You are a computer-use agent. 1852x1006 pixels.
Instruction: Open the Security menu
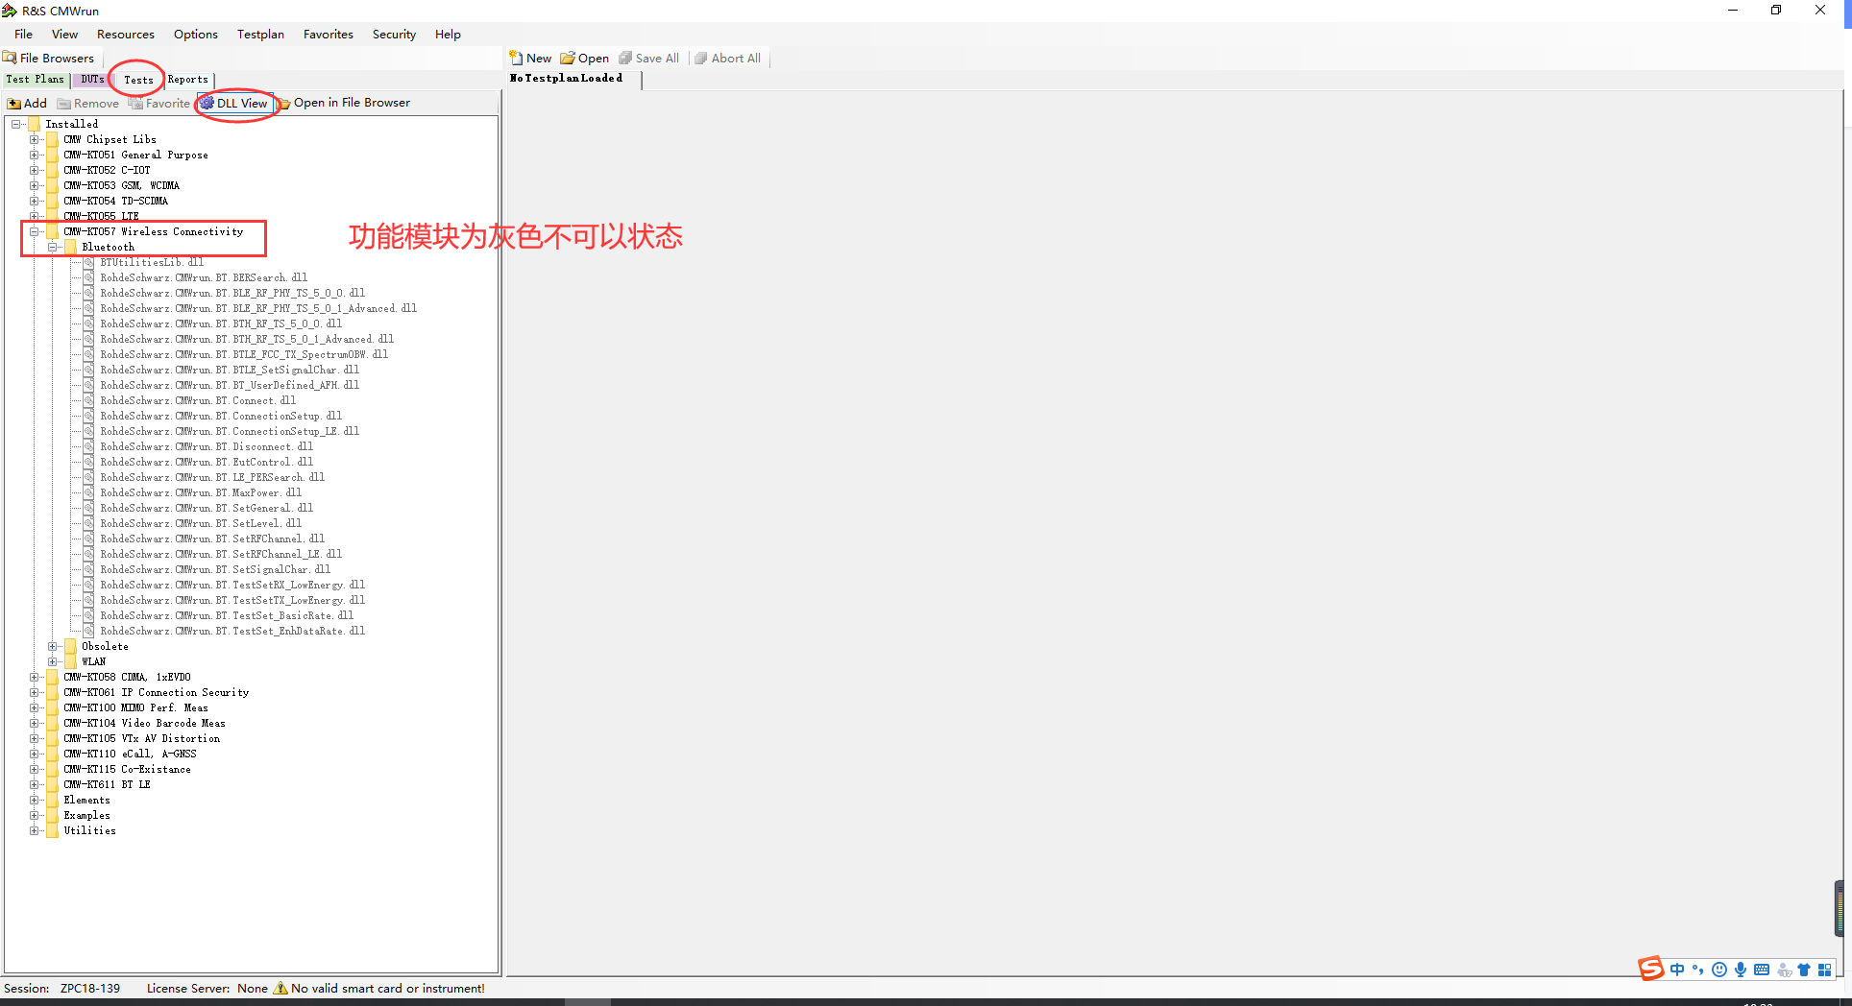(x=394, y=34)
